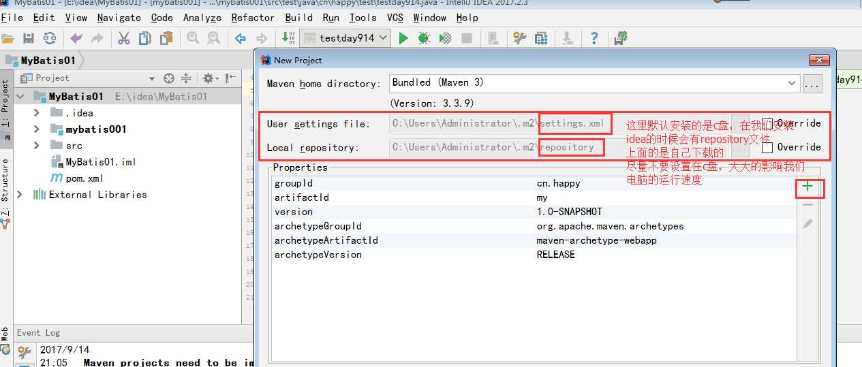Select the archetypeGroupId row
The height and width of the screenshot is (367, 862).
pos(534,226)
